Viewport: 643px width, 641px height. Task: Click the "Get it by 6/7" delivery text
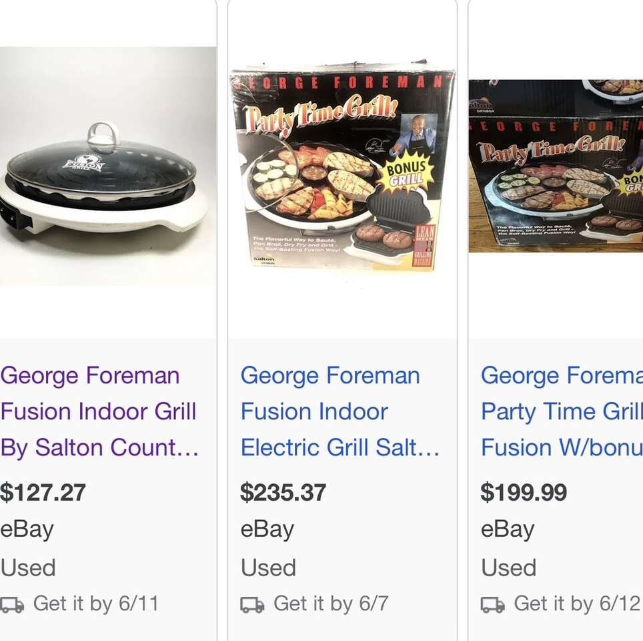pos(331,604)
